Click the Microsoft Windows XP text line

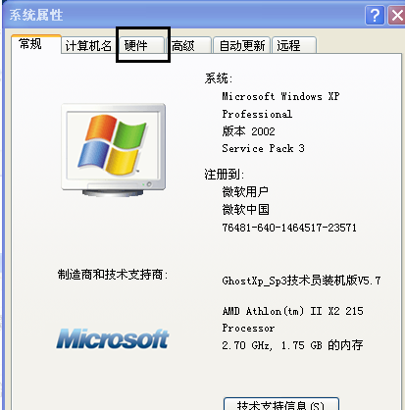click(x=280, y=96)
